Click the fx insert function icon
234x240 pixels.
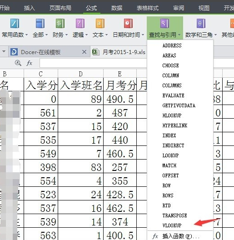29,63
